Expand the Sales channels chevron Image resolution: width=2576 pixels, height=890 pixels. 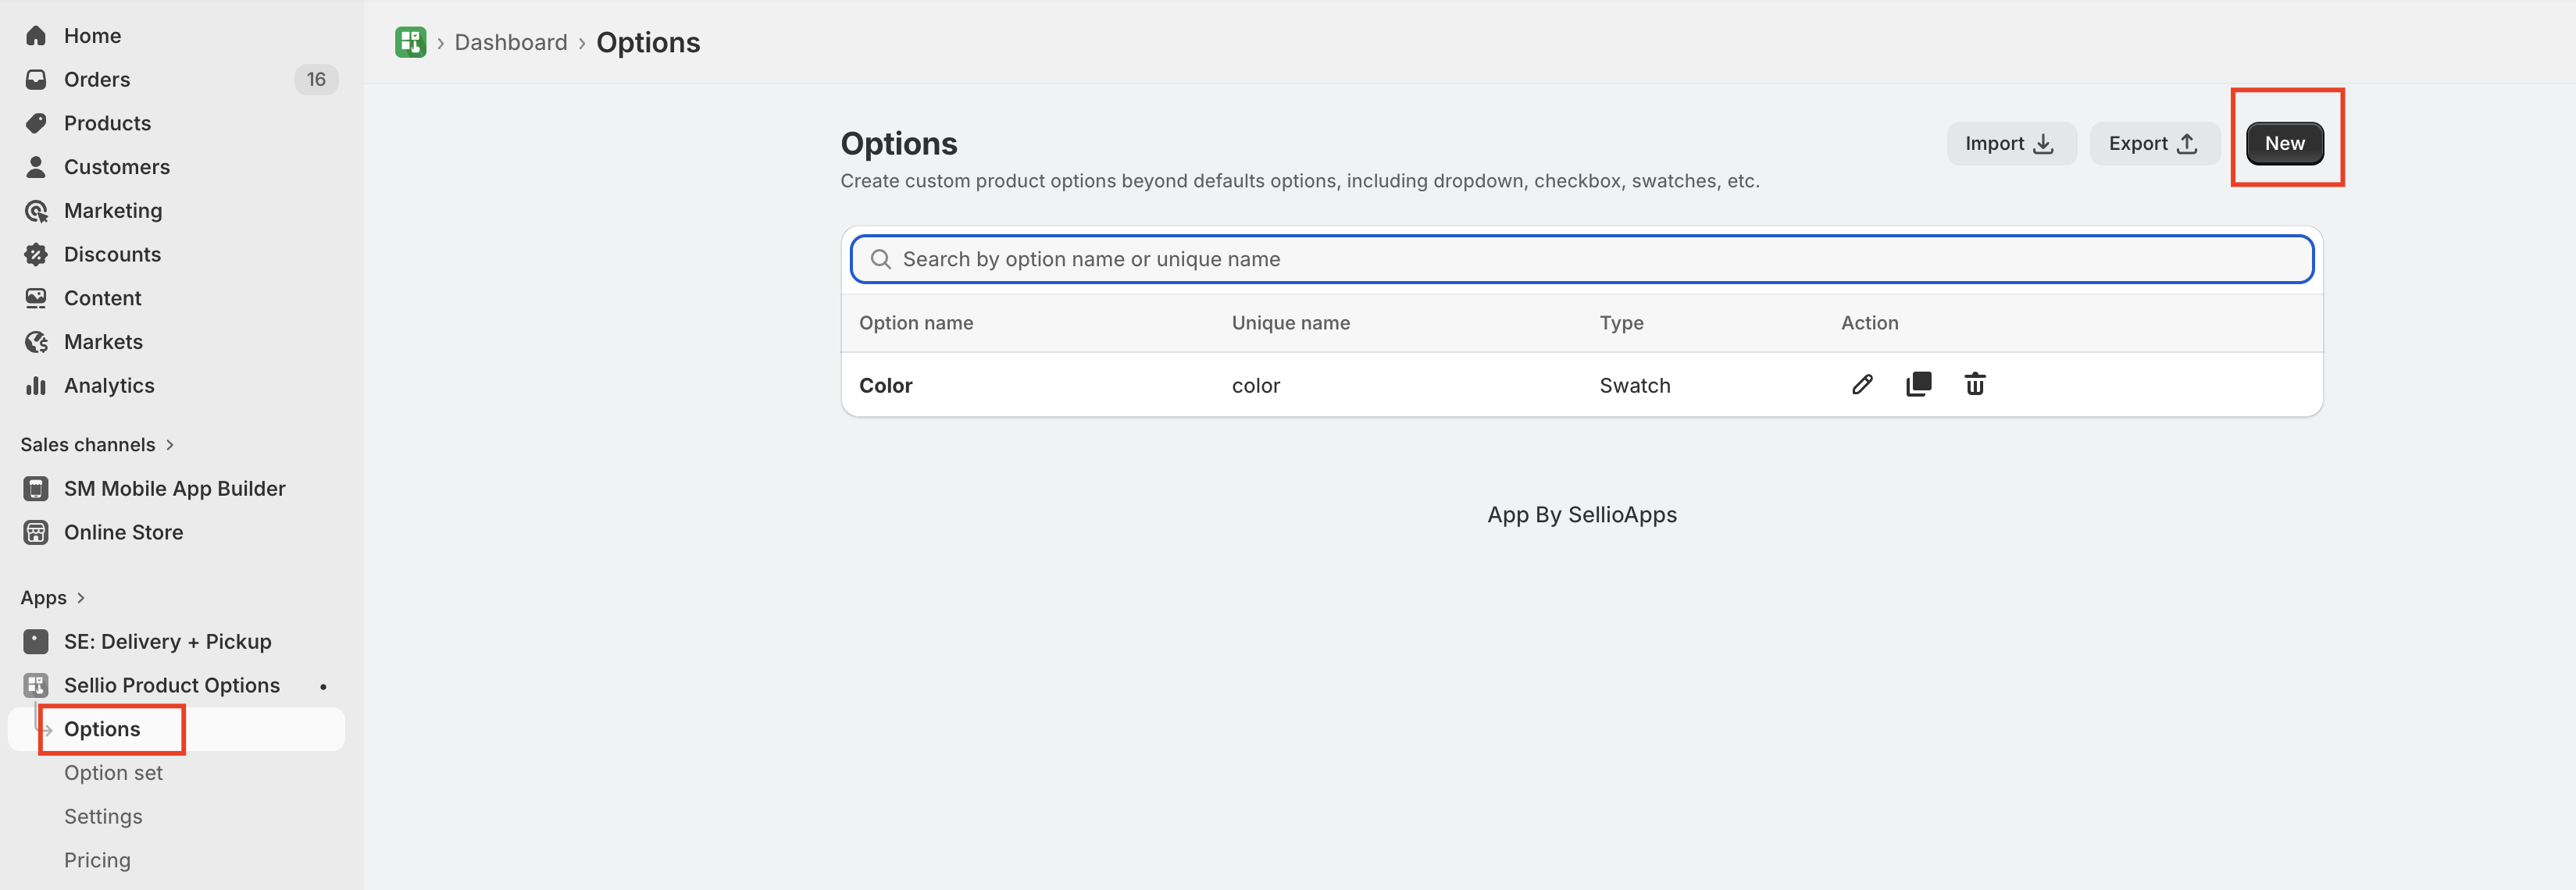170,445
